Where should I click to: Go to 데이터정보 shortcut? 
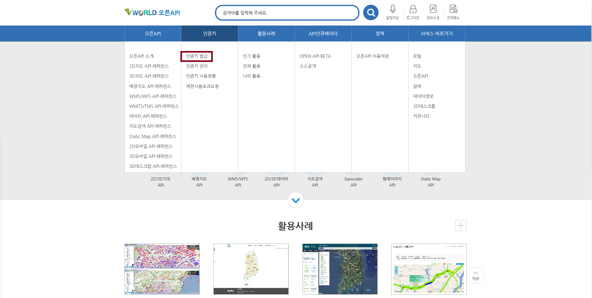[423, 96]
